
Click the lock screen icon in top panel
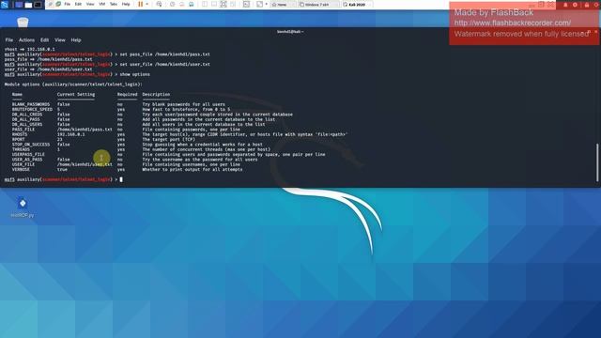[x=586, y=5]
